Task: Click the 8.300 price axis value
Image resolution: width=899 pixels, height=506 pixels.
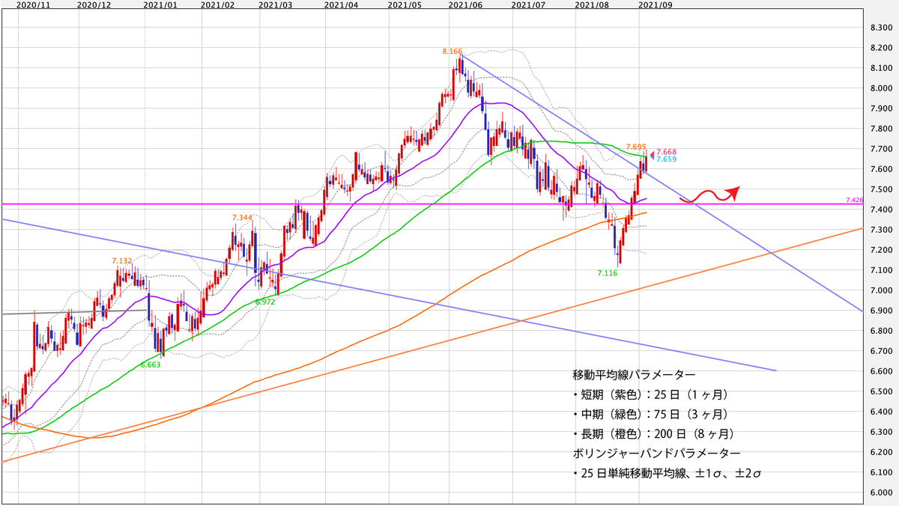Action: coord(881,28)
